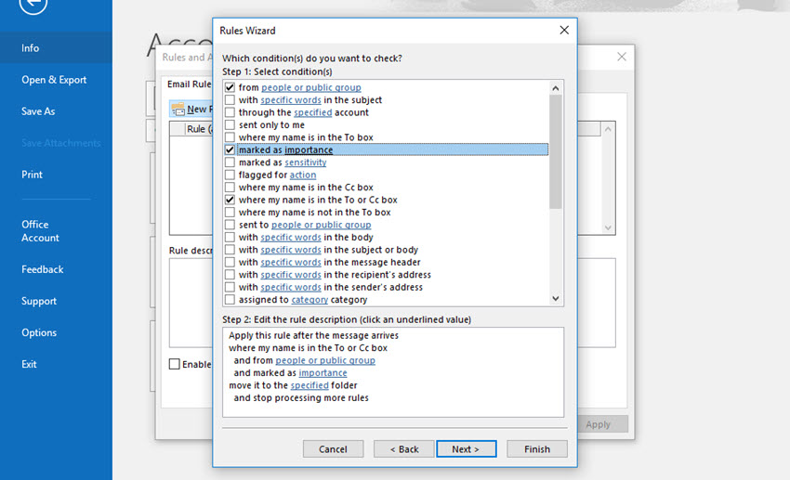
Task: Click 'and stop processing more rules' text
Action: (x=301, y=398)
